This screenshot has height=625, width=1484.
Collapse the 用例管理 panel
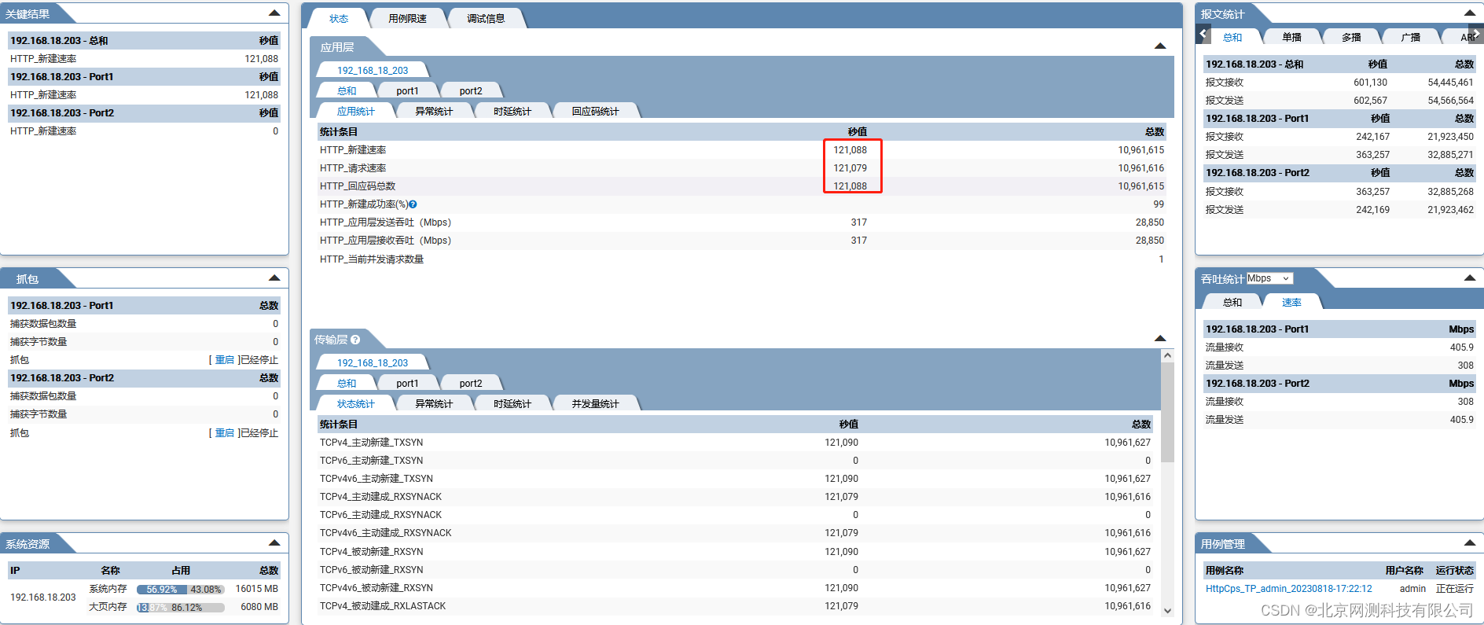click(x=1470, y=542)
